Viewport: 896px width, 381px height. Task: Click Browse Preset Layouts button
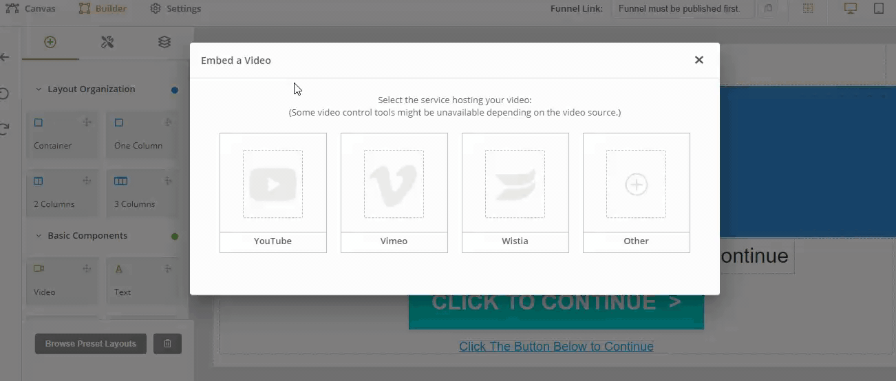tap(91, 344)
